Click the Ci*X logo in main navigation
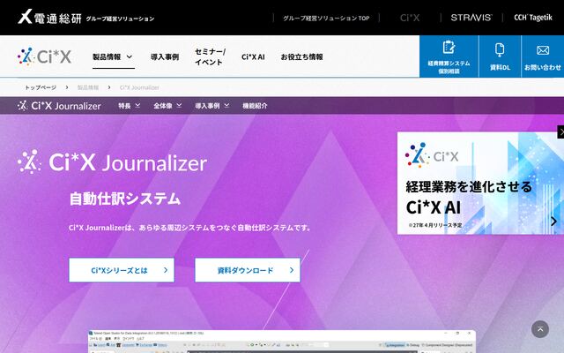 pos(45,56)
